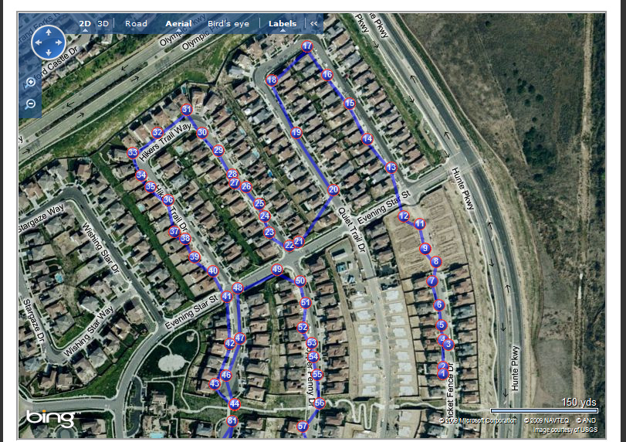Viewport: 626px width, 442px height.
Task: Select route waypoint marker 52
Action: (x=303, y=328)
